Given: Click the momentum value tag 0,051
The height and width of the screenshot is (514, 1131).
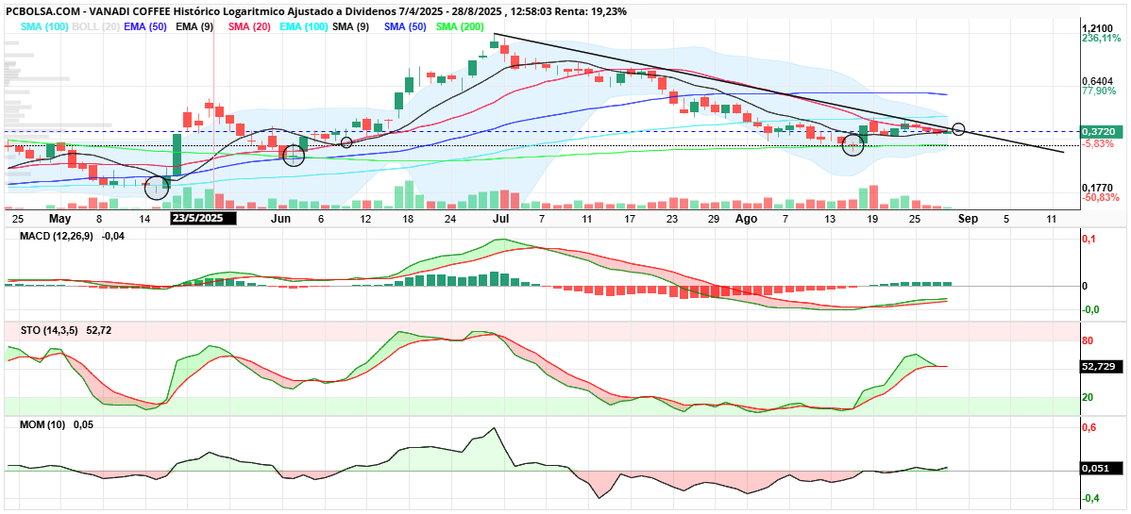Looking at the screenshot, I should (1099, 469).
